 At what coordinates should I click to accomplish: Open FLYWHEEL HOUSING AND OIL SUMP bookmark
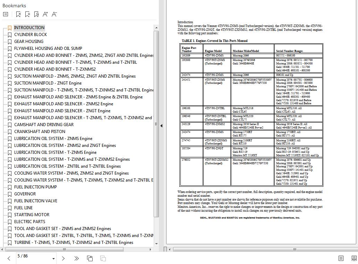(48, 49)
